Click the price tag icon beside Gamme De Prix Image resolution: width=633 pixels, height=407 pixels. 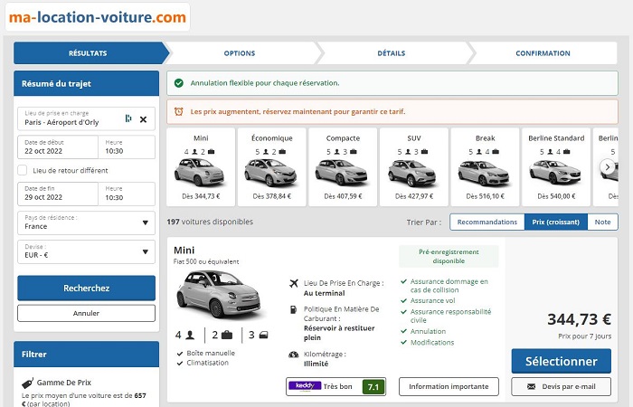pos(28,383)
